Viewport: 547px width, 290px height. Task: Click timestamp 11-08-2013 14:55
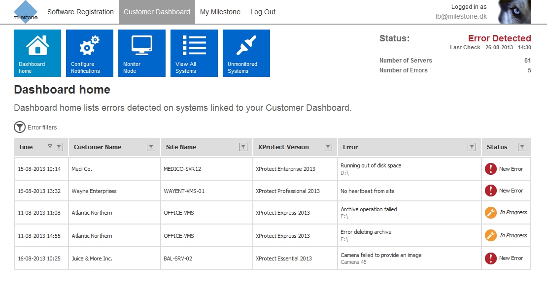[x=39, y=236]
